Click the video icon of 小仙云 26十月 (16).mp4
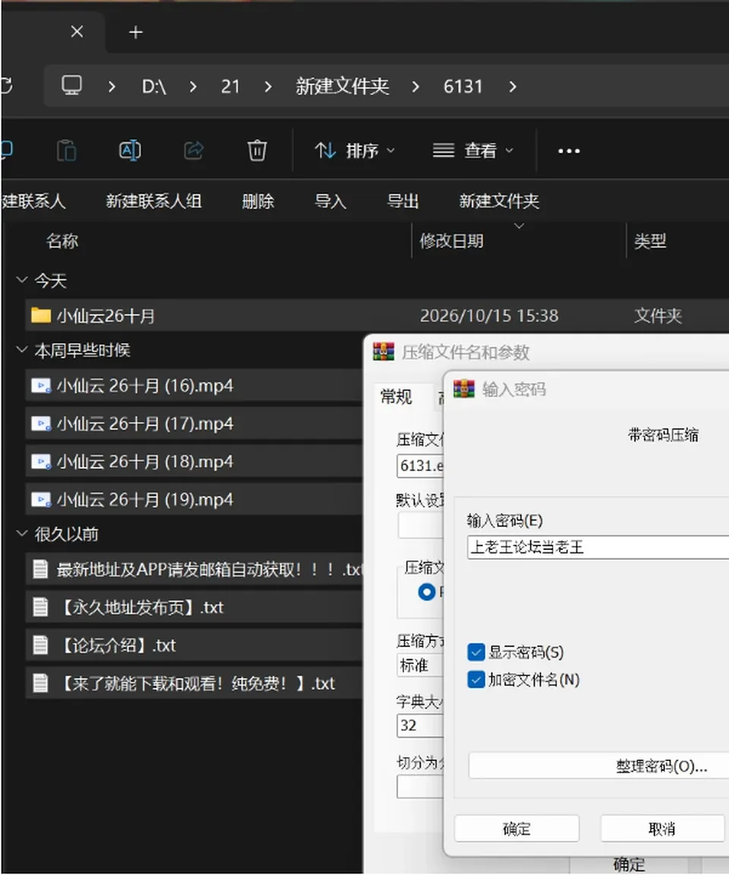 pos(41,386)
